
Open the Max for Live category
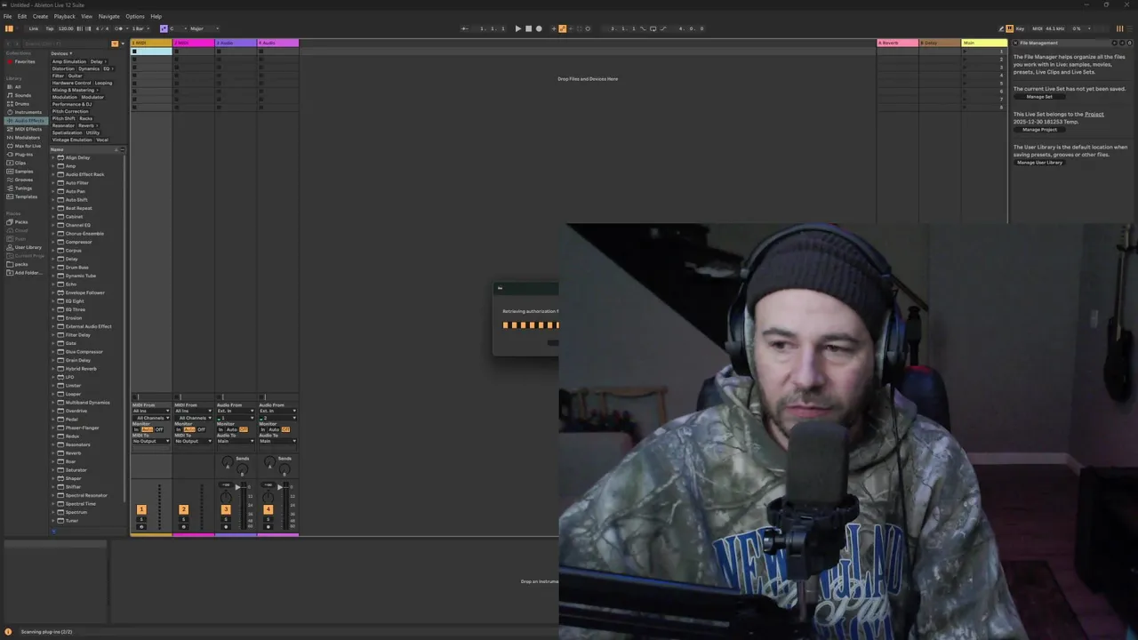tap(28, 146)
